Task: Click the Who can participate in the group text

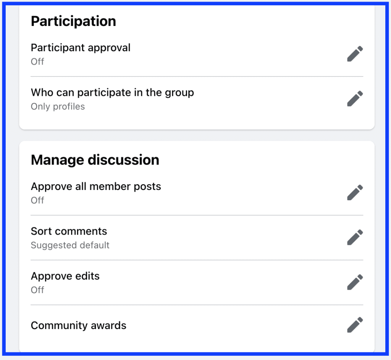Action: pyautogui.click(x=113, y=92)
